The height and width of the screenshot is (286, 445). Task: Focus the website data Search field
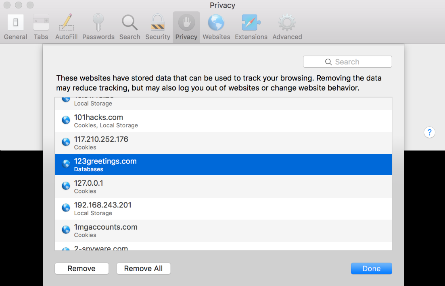(347, 62)
